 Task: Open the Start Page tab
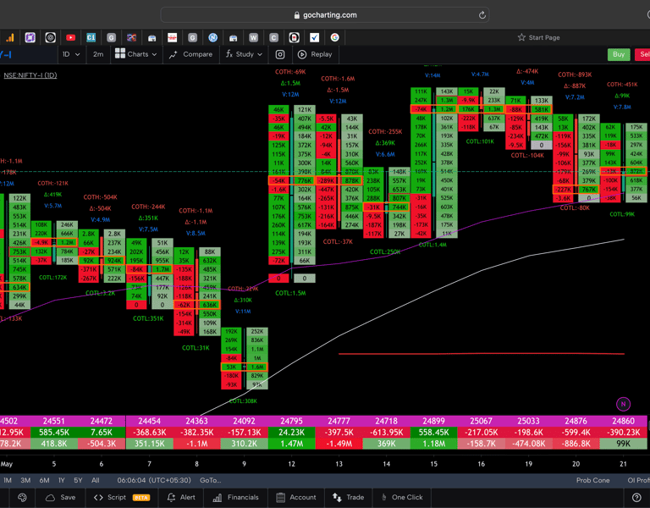tap(538, 38)
